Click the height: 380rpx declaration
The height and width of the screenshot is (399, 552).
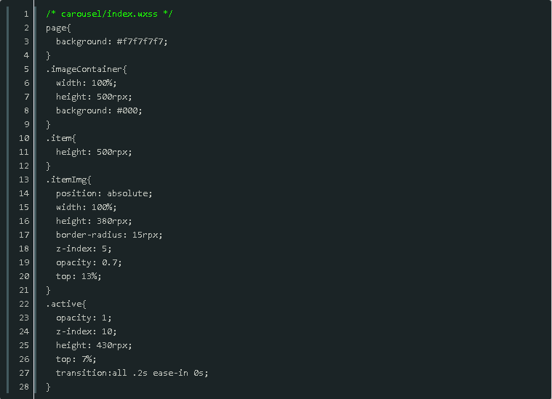coord(94,221)
